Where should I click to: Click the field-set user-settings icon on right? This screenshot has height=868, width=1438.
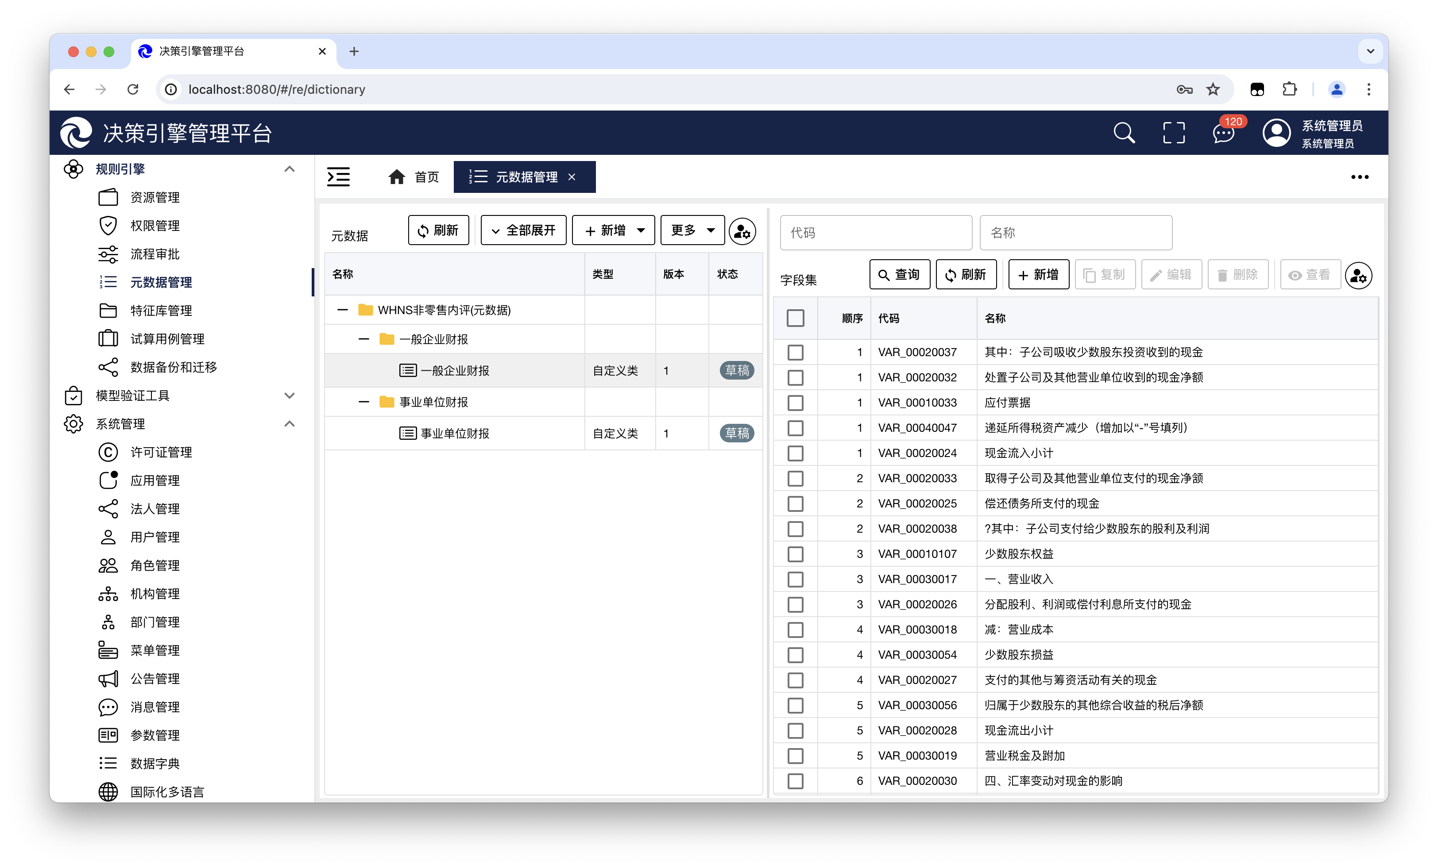coord(1358,275)
